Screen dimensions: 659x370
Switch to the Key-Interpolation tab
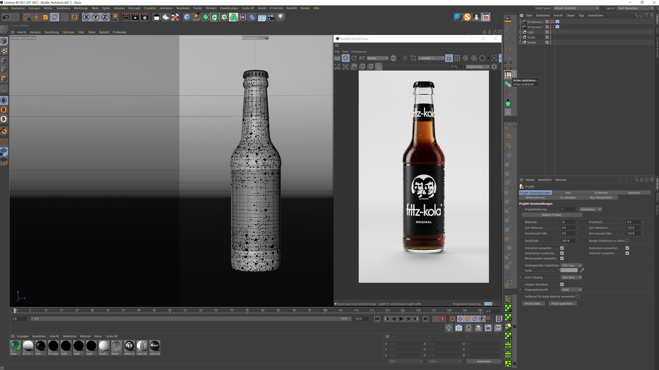601,198
